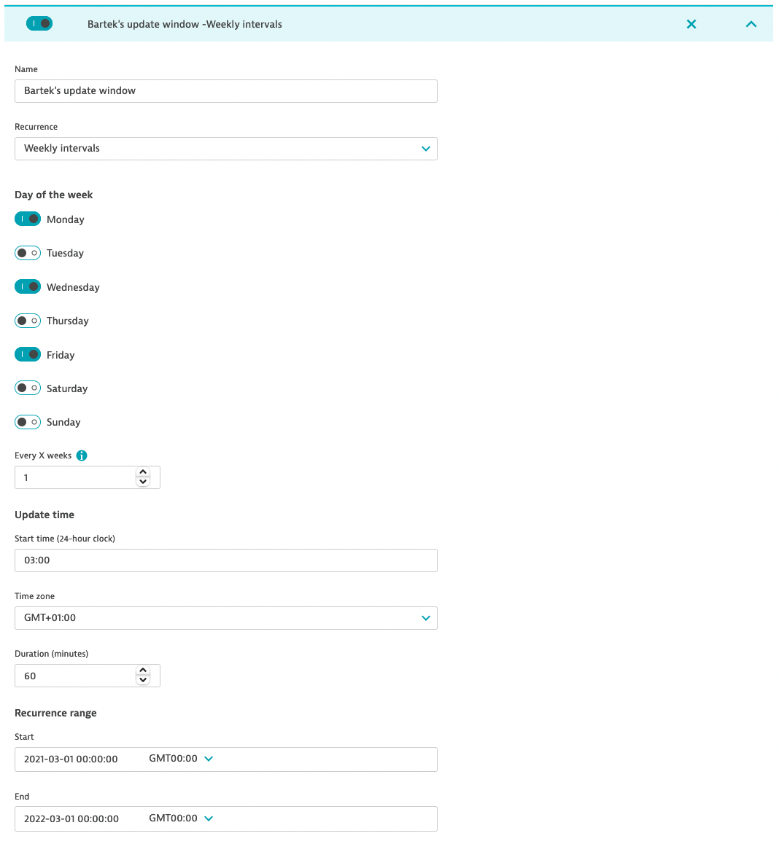
Task: Disable the update window header toggle
Action: pos(39,23)
